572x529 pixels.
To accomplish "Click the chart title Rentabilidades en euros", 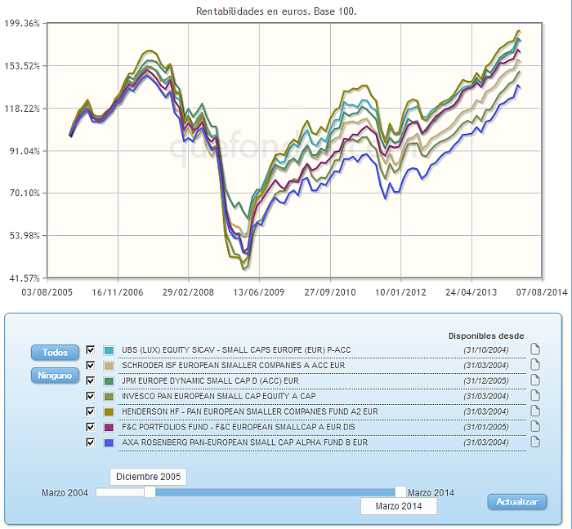I will coord(276,11).
